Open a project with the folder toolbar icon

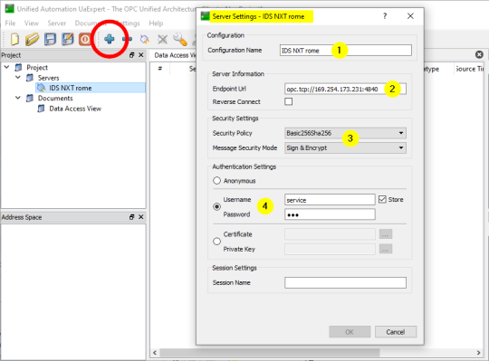pos(32,39)
